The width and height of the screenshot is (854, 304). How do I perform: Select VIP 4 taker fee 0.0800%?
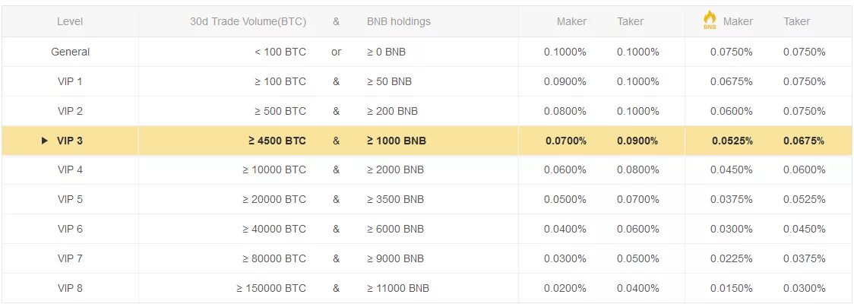(x=638, y=170)
